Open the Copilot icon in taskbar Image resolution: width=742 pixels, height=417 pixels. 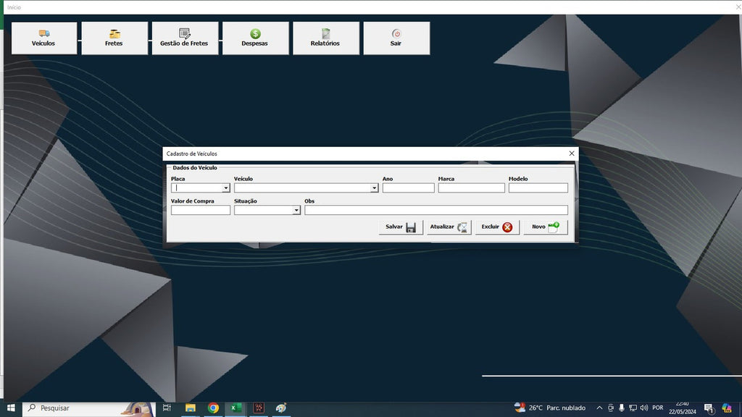pyautogui.click(x=727, y=408)
